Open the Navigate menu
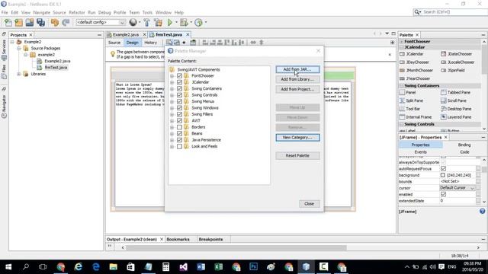Viewport: 488px width, 274px height. (x=42, y=12)
